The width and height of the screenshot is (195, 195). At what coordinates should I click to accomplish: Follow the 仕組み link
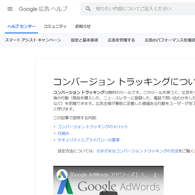[x=63, y=133]
